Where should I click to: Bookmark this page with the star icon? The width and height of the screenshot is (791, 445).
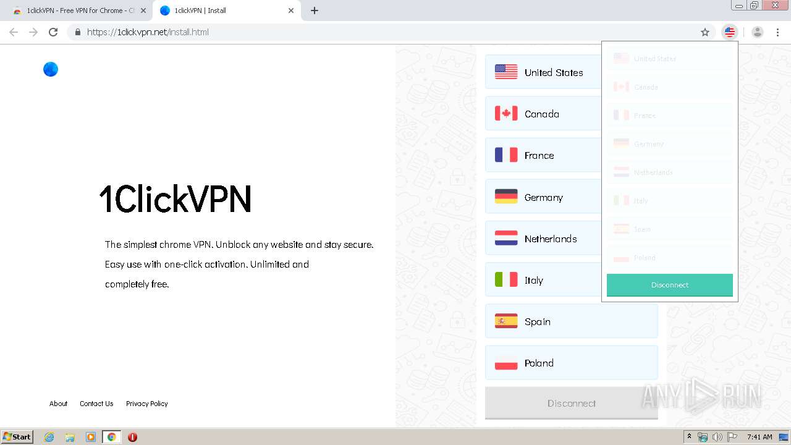[x=705, y=32]
